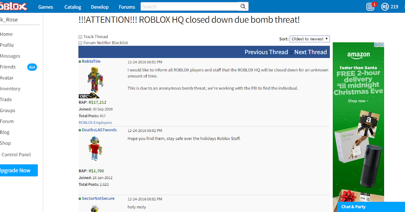Click the search magnifier icon
405x212 pixels.
pyautogui.click(x=243, y=6)
